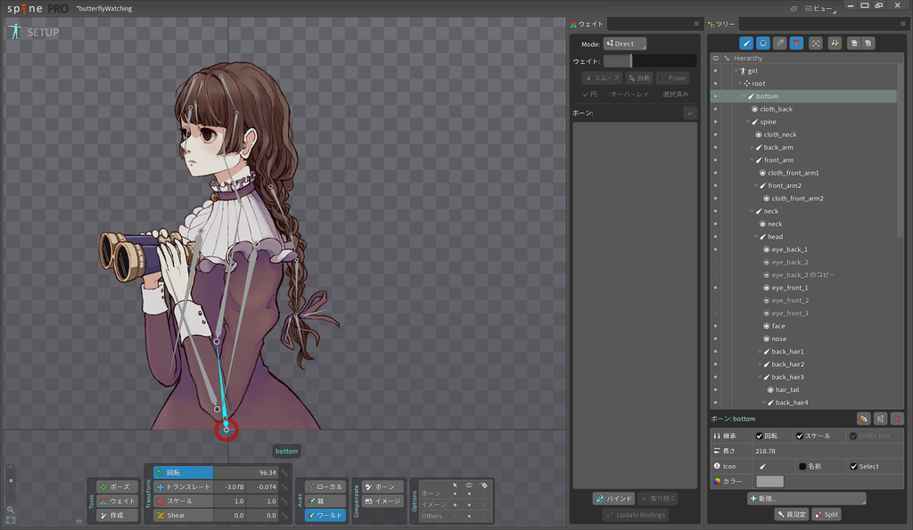Choose the ローカル axes button
Image resolution: width=913 pixels, height=530 pixels.
[325, 487]
